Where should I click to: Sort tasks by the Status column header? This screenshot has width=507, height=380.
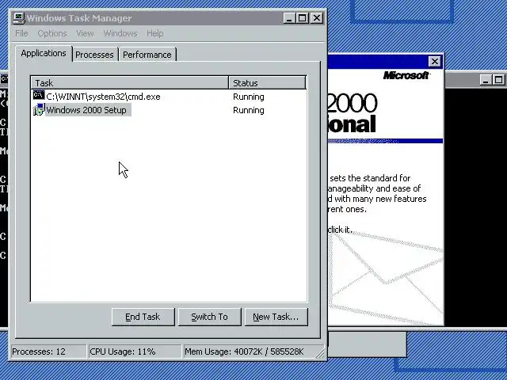pos(267,83)
